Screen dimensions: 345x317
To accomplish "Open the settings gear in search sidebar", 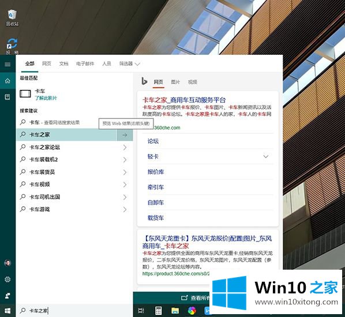I will pos(7,279).
